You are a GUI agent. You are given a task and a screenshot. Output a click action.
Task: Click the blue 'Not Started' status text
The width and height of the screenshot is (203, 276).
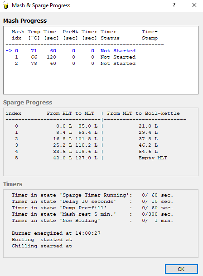click(118, 51)
